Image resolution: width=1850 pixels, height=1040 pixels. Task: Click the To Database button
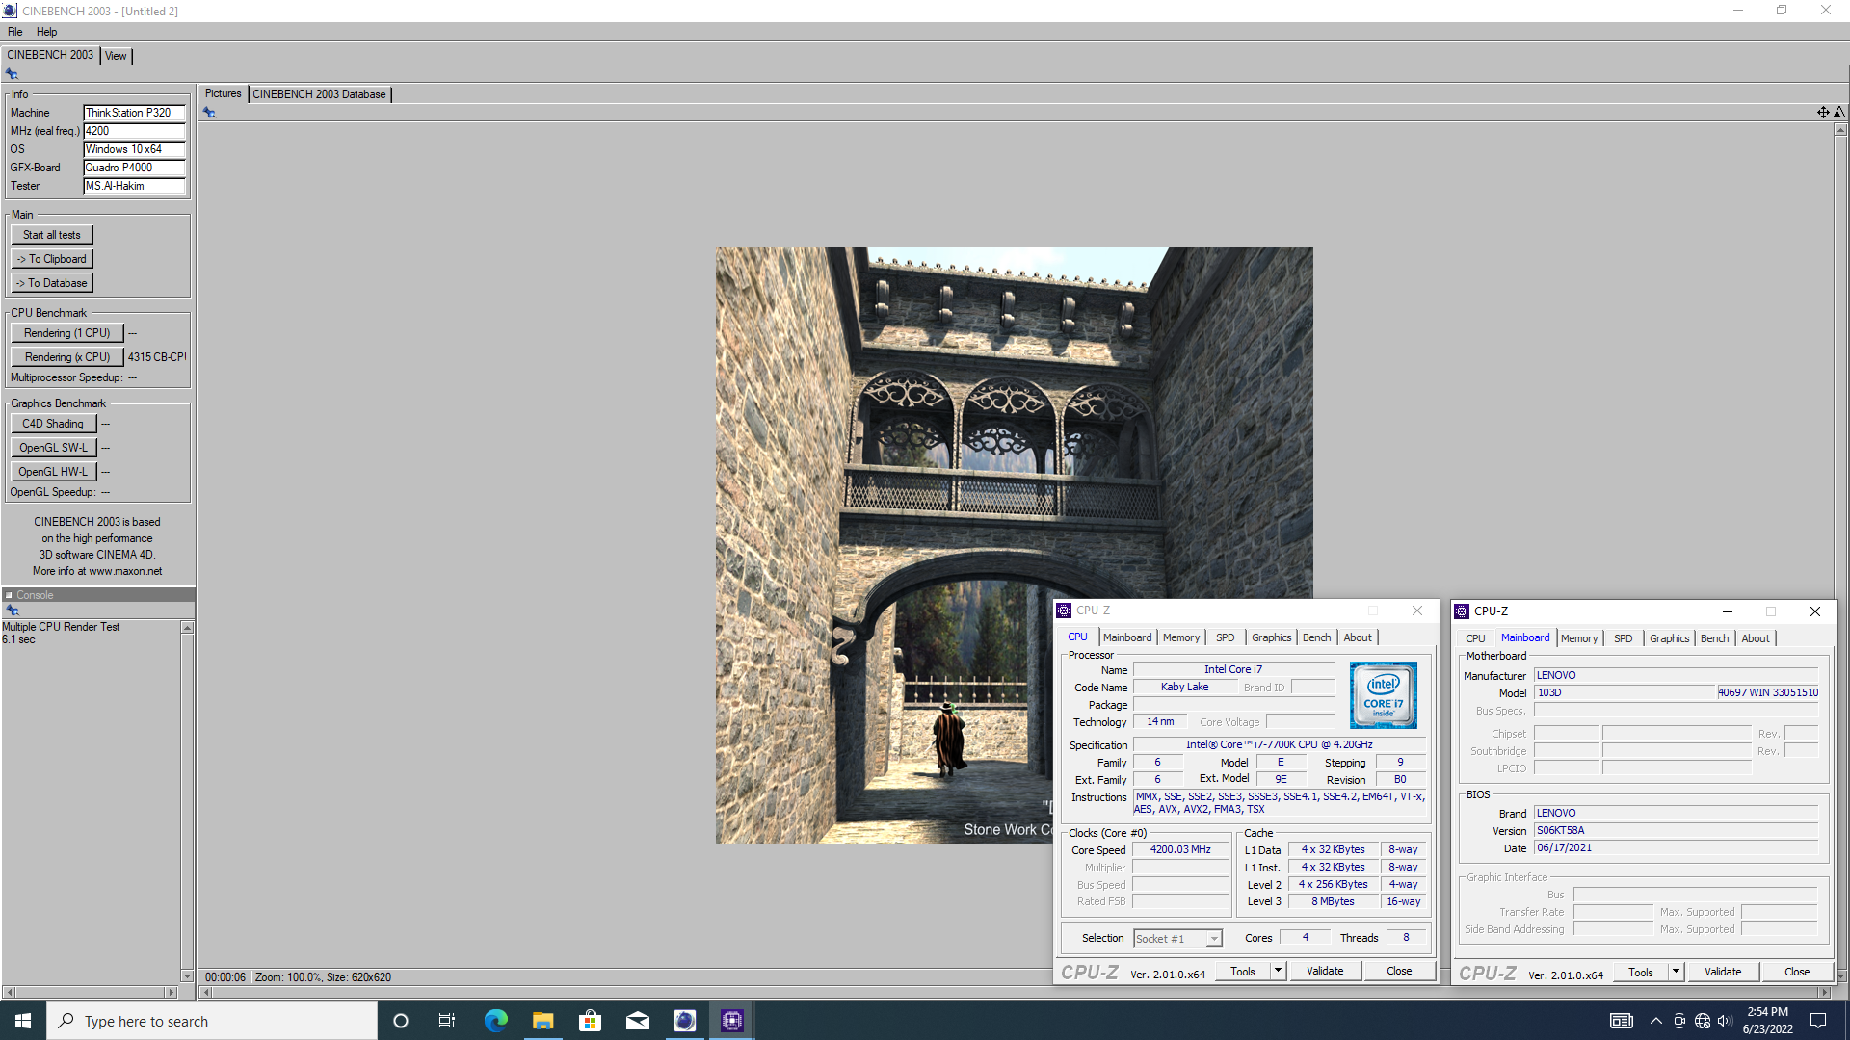[x=52, y=283]
